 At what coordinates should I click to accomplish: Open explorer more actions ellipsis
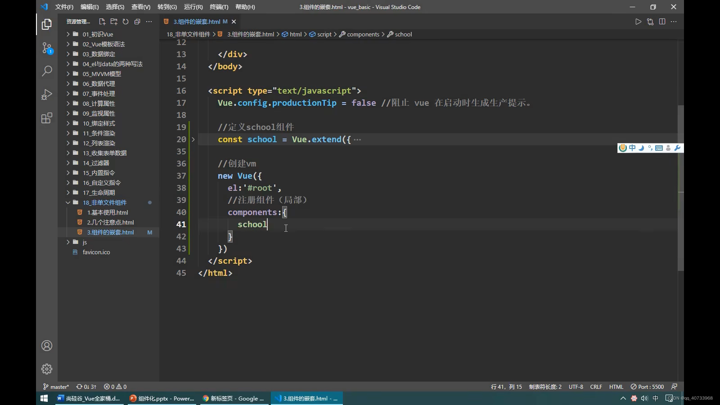pyautogui.click(x=149, y=22)
